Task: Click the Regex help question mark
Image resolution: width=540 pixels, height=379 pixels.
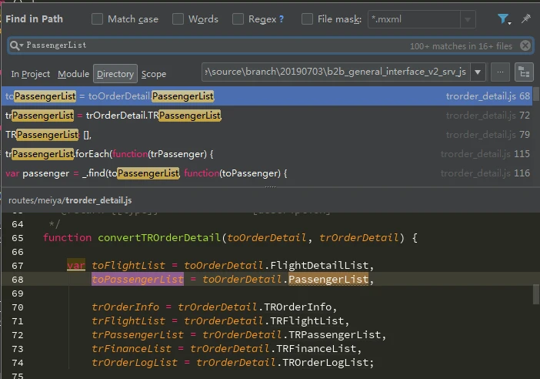Action: (x=281, y=19)
